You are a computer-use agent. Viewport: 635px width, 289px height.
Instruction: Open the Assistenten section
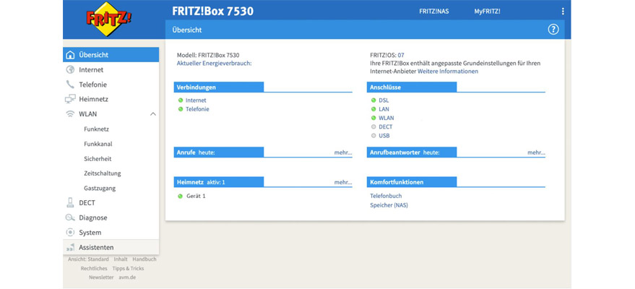(95, 247)
